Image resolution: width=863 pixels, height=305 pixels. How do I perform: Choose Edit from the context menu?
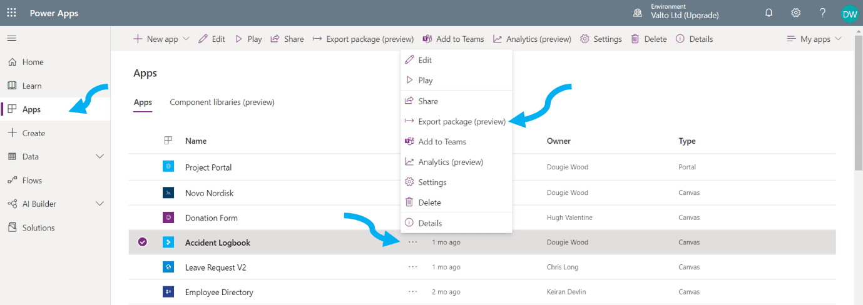(456, 60)
